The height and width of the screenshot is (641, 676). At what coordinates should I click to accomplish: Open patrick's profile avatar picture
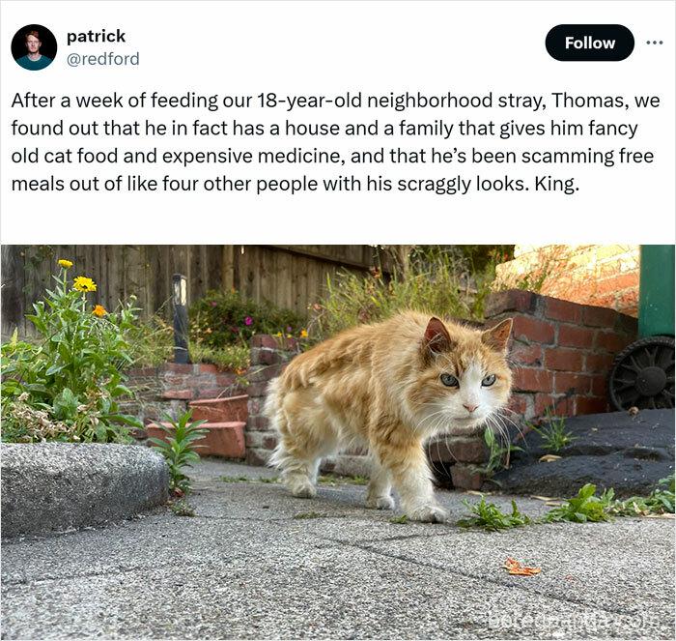pos(34,47)
